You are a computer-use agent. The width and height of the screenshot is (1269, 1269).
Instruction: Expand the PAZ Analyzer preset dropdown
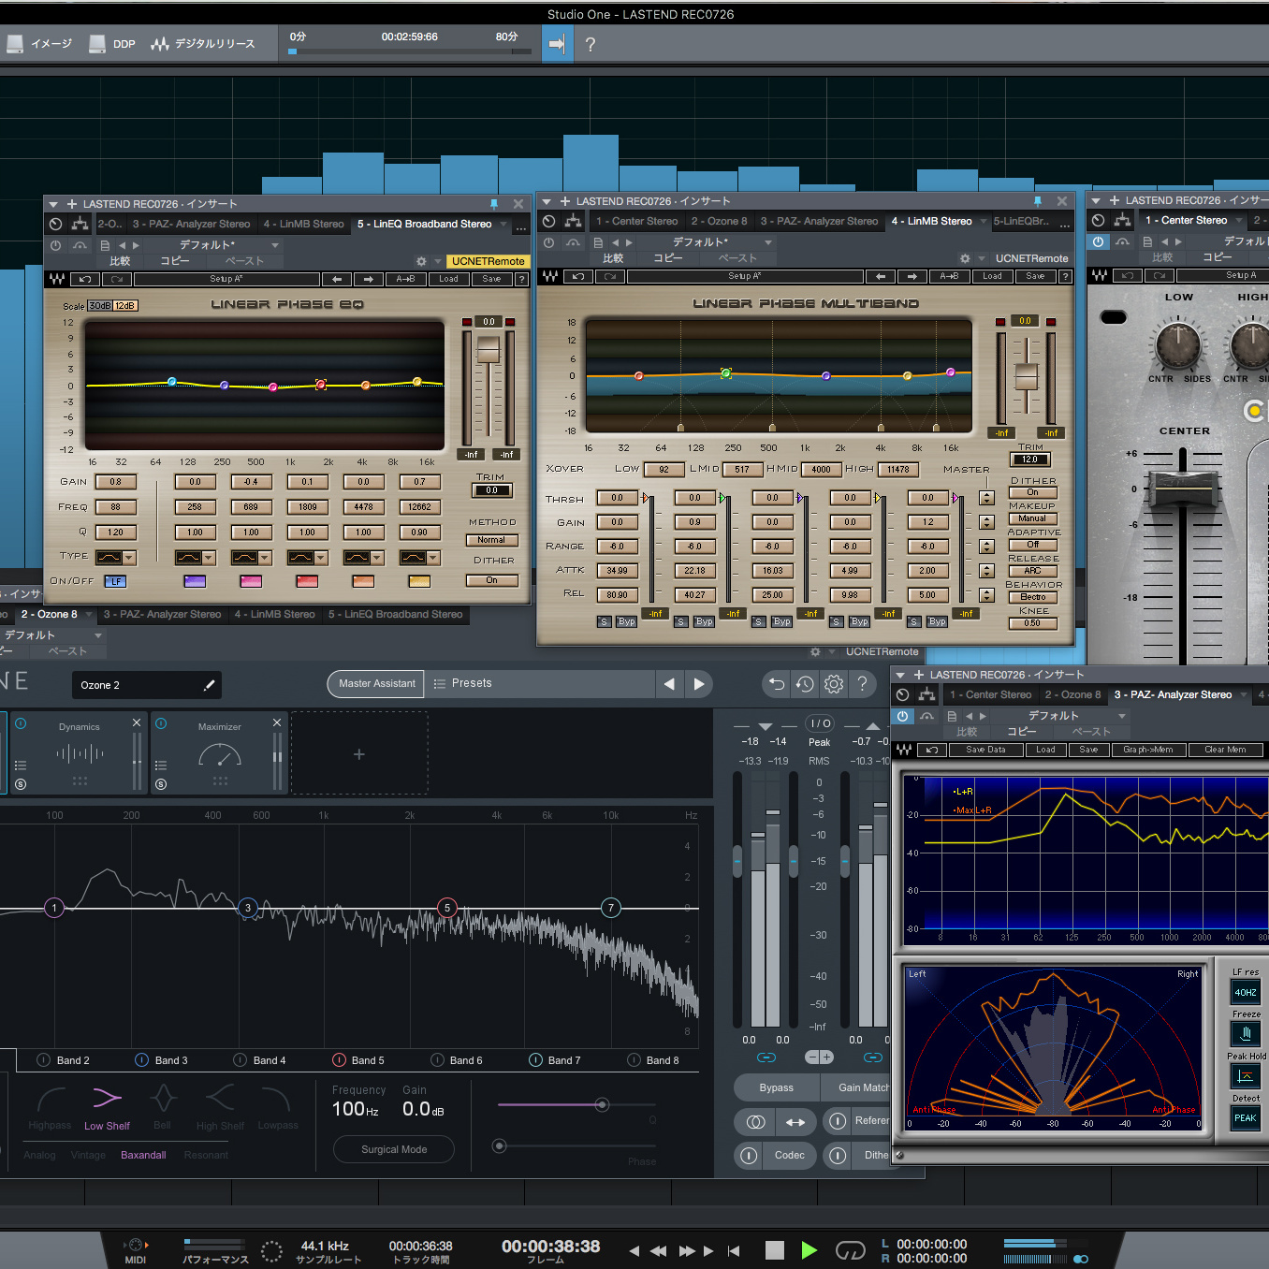(x=1121, y=716)
